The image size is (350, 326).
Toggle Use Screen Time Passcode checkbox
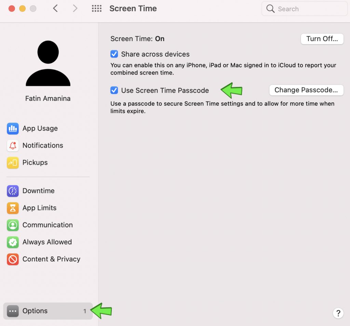click(x=114, y=90)
